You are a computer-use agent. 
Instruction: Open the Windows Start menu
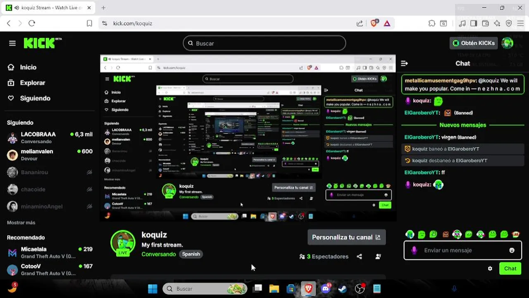pyautogui.click(x=153, y=288)
